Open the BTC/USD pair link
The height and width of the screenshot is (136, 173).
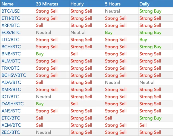click(11, 11)
